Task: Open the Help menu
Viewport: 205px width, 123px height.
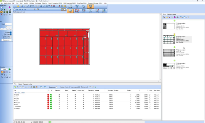Action: [x=105, y=3]
